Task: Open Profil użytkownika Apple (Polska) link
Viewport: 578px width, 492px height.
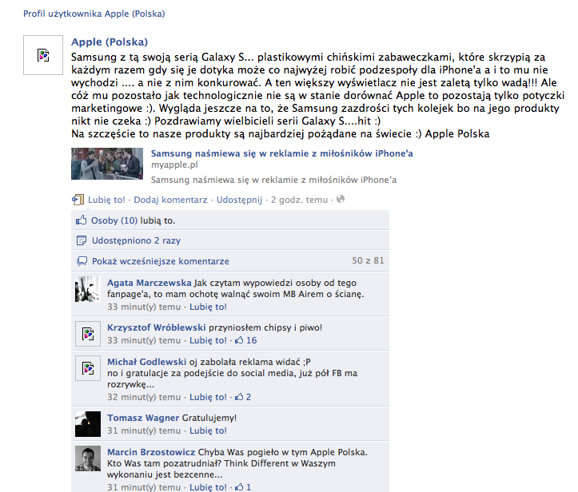Action: (94, 14)
